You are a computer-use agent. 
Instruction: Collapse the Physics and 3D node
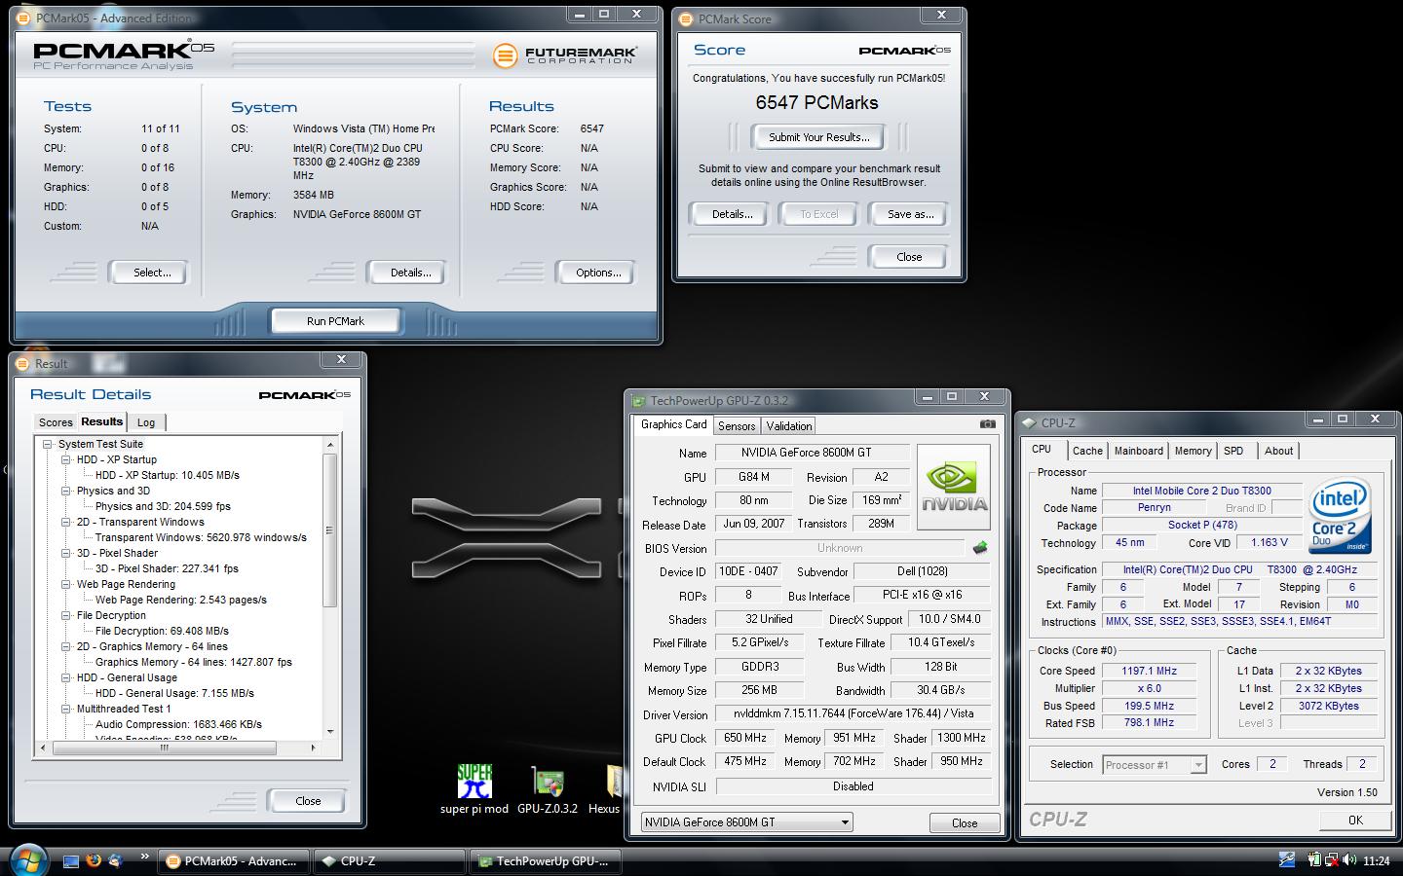[65, 491]
